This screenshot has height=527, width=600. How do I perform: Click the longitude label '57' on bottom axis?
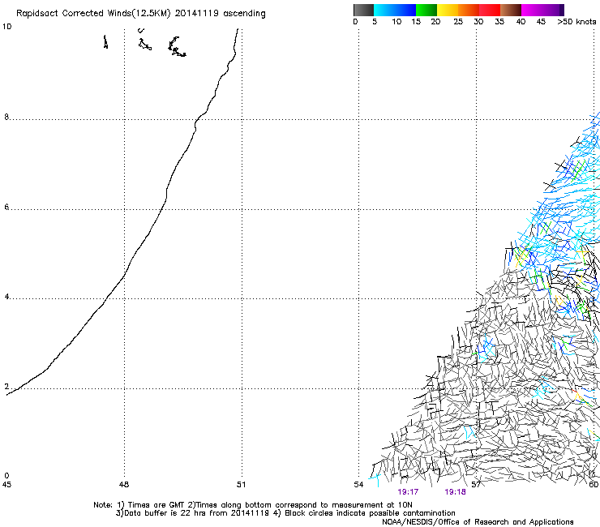[476, 485]
